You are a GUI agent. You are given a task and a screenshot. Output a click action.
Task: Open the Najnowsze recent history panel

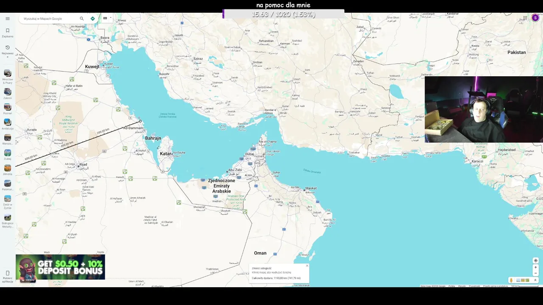[7, 50]
